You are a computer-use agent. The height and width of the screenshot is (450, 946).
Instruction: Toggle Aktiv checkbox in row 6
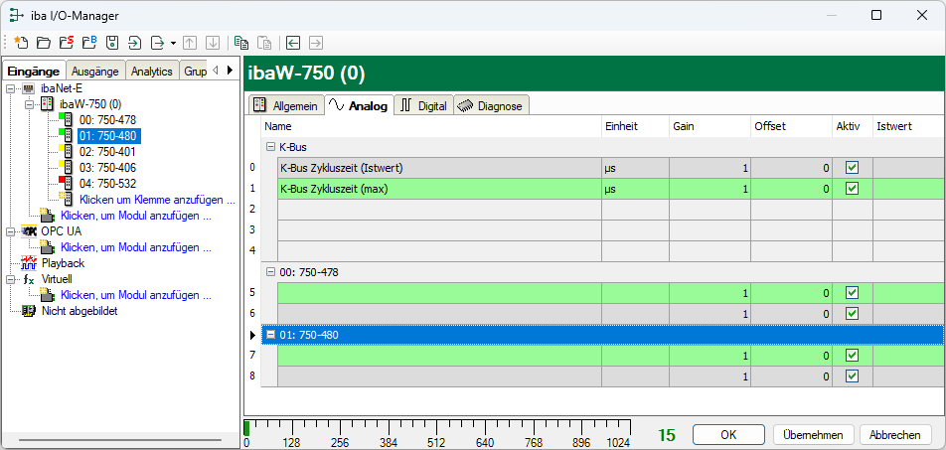pos(852,314)
